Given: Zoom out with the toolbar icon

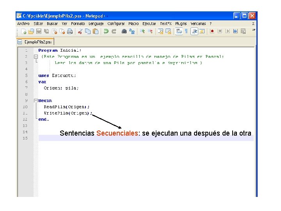Looking at the screenshot, I should click(x=150, y=31).
